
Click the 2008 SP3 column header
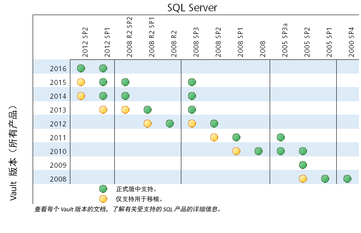pyautogui.click(x=196, y=42)
